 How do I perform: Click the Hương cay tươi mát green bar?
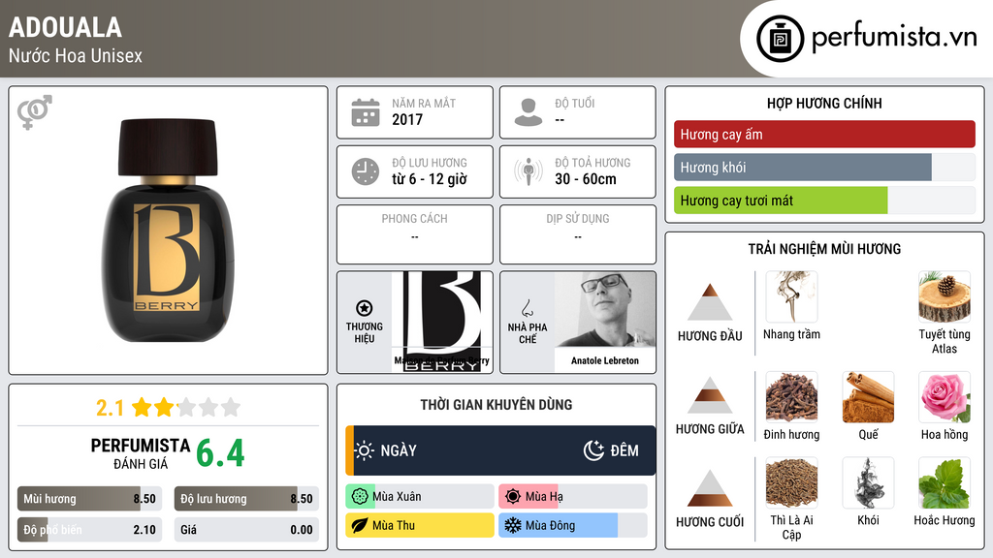coord(824,201)
